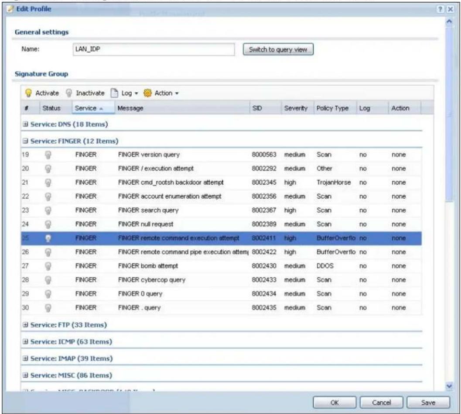Click the Action gear icon
Viewport: 461px width, 414px height.
tap(147, 93)
